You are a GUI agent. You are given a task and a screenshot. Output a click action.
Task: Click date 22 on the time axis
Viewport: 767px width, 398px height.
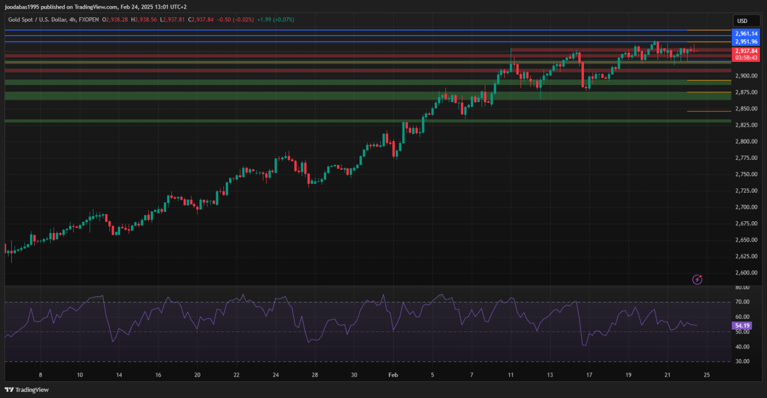(236, 375)
